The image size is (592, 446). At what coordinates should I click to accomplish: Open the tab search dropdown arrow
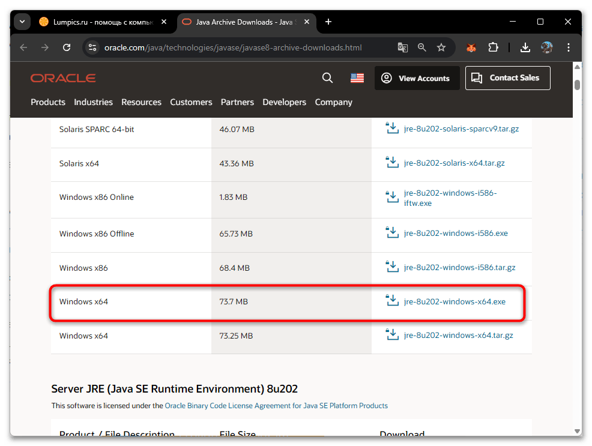[22, 22]
